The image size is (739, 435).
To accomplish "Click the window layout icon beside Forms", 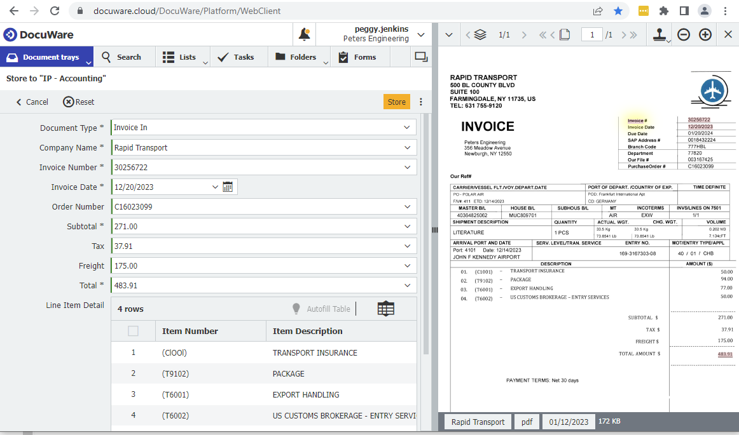I will click(421, 57).
